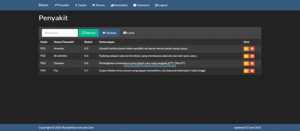Click the Updated 03 Juni 2021 text
The height and width of the screenshot is (131, 300).
click(x=248, y=128)
